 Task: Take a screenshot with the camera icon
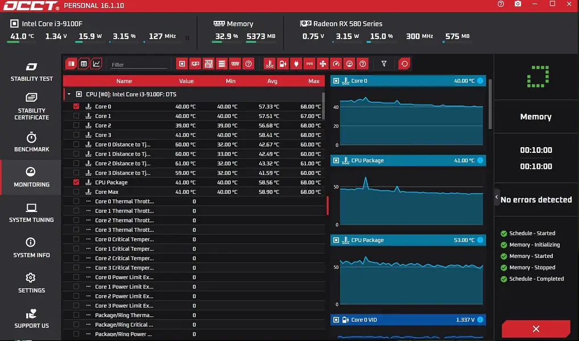coord(518,3)
